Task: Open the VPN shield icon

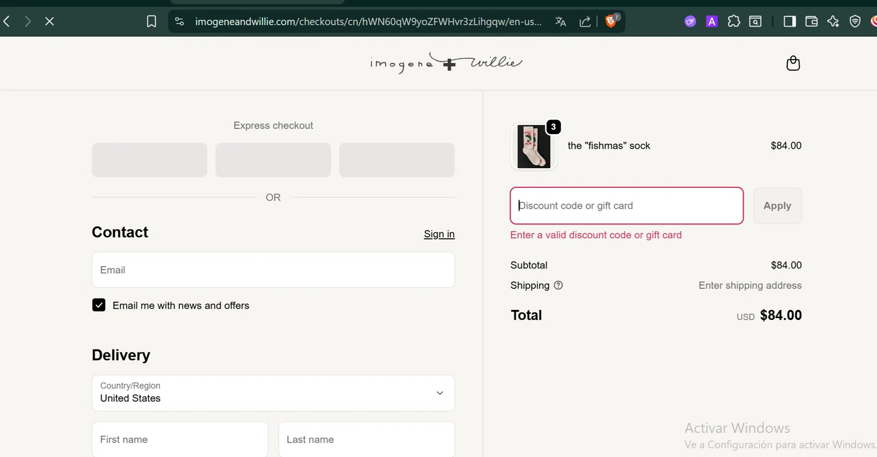Action: point(855,22)
